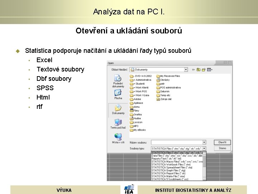258x194 pixels.
Task: Click the 'Textové soubory' bullet text
Action: pos(61,69)
